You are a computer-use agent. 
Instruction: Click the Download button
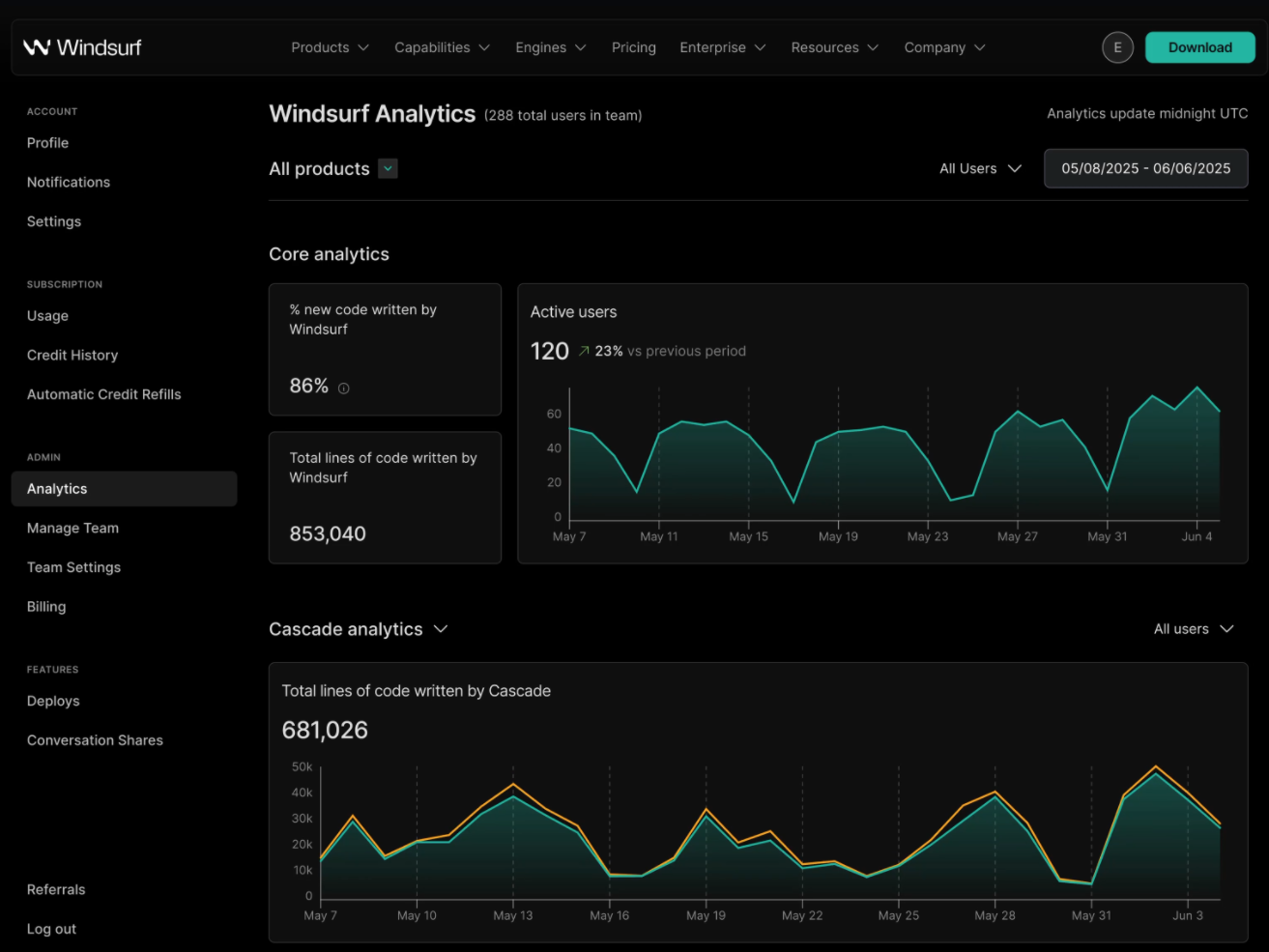1199,47
